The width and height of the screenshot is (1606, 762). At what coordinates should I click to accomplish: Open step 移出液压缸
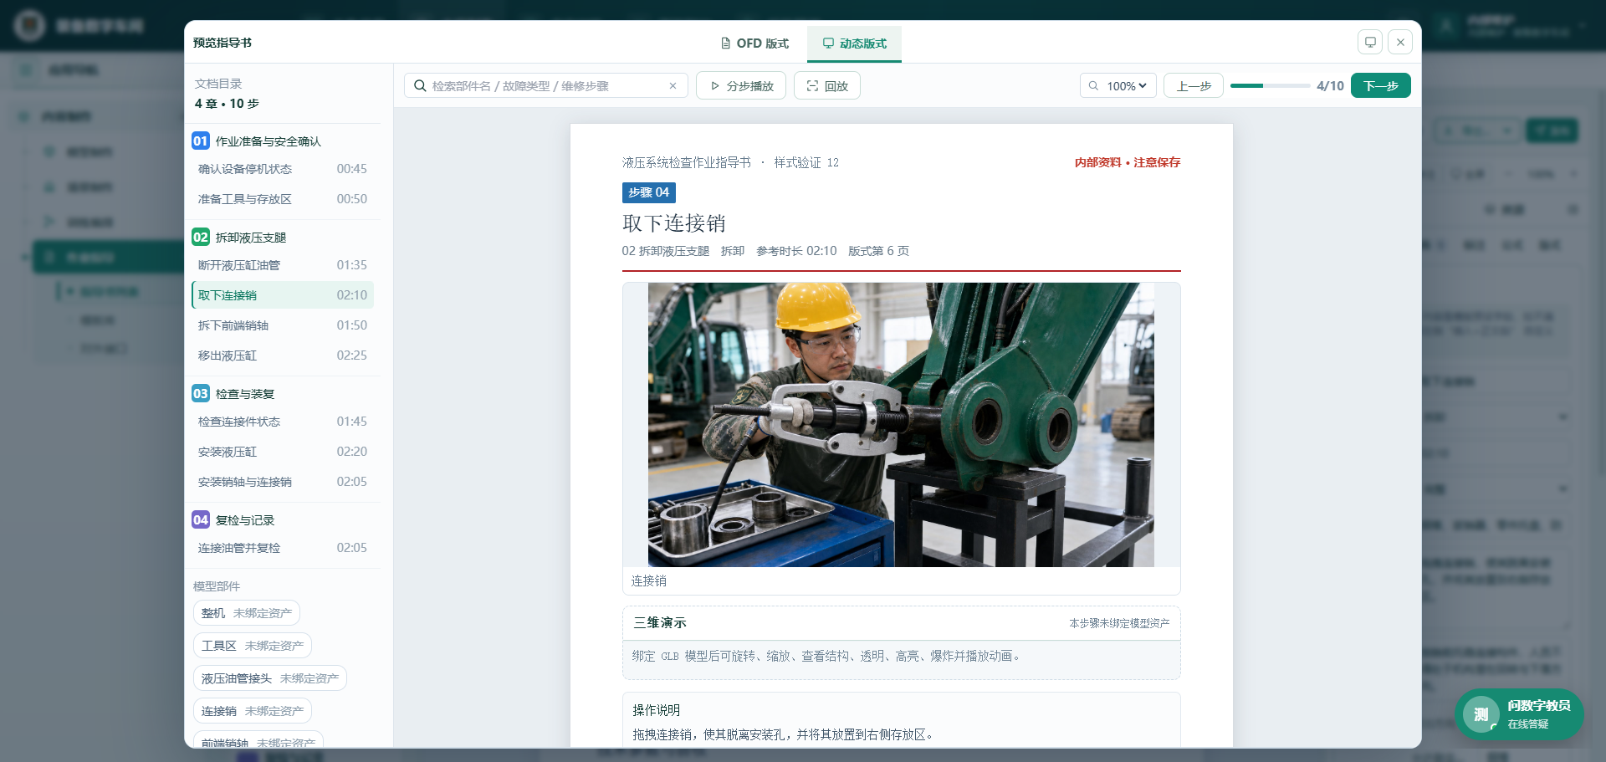pyautogui.click(x=283, y=355)
